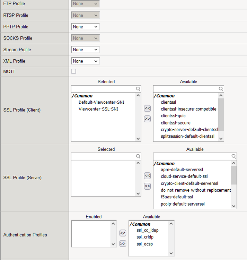The image size is (247, 260).
Task: Click search icon in SSL Client Selected list
Action: click(x=138, y=89)
